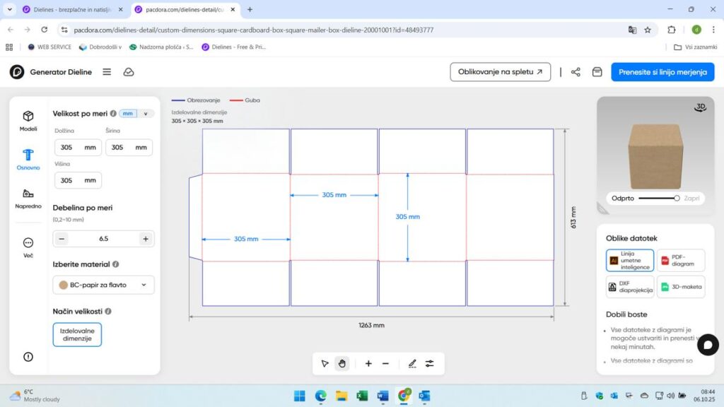Open the Napredno advanced settings
This screenshot has height=407, width=724.
(28, 199)
